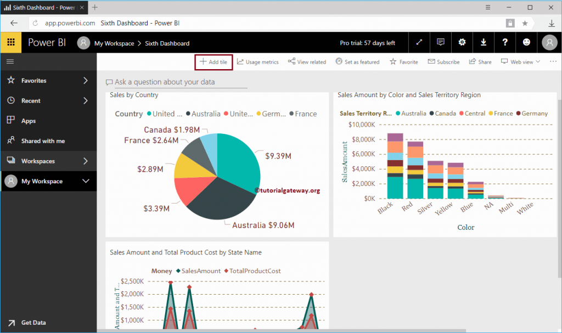Screen dimensions: 562x333
Task: Open the feedback smiley icon
Action: pyautogui.click(x=526, y=42)
